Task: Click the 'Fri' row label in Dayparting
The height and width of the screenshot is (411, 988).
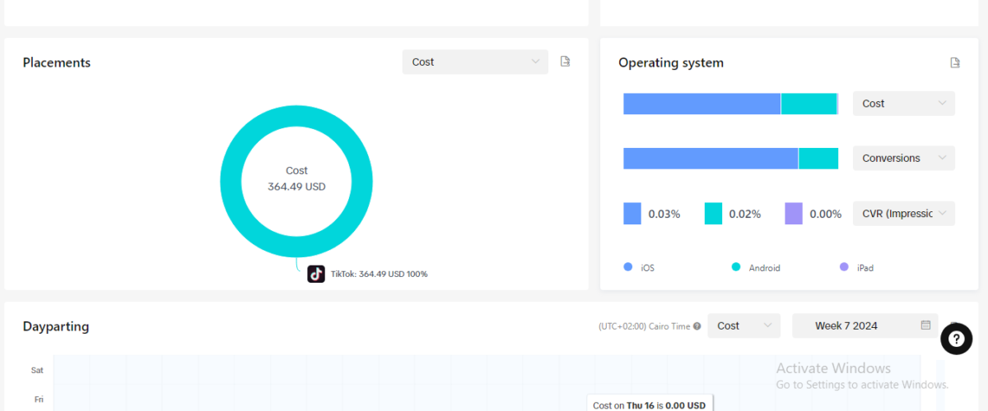Action: (x=38, y=399)
